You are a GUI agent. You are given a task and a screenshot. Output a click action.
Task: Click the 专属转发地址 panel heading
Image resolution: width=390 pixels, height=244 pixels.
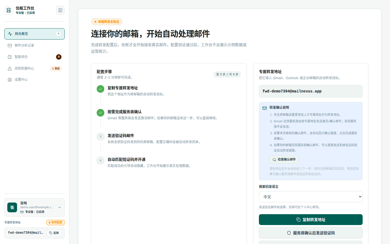pos(270,72)
